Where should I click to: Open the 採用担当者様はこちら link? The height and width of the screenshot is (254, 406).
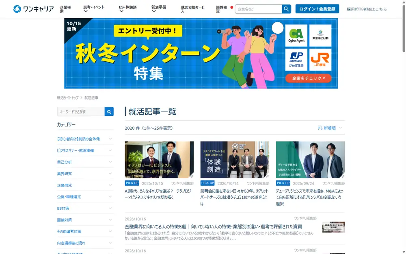[x=367, y=9]
